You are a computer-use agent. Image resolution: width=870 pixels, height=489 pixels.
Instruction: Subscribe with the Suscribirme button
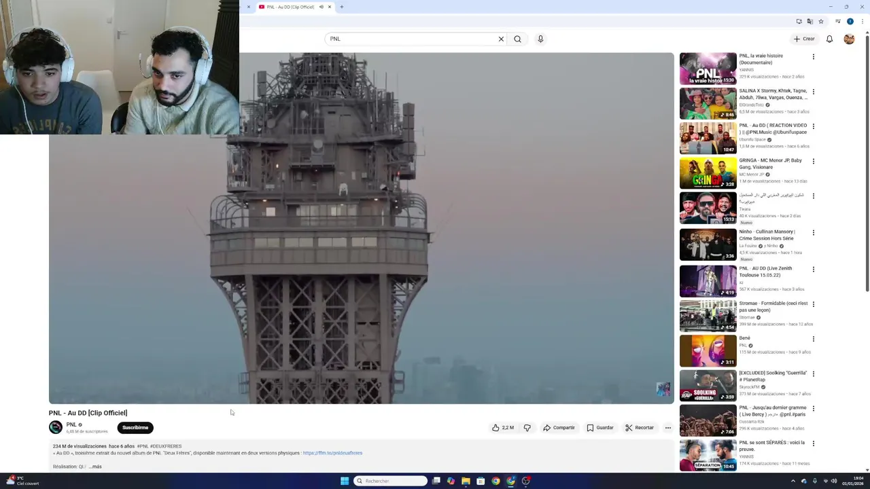point(135,428)
